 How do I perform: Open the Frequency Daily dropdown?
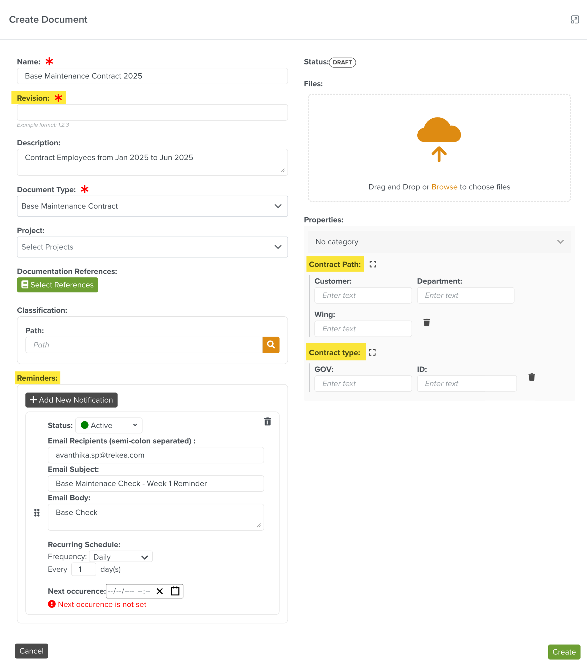click(x=121, y=557)
